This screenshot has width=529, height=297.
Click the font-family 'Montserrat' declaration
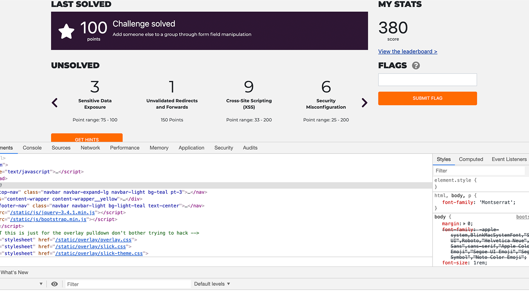pos(479,202)
